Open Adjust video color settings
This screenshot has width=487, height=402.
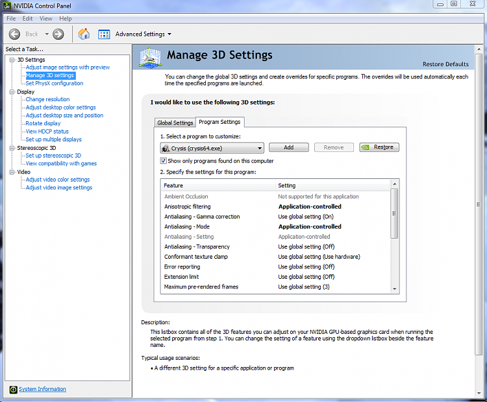(x=58, y=180)
